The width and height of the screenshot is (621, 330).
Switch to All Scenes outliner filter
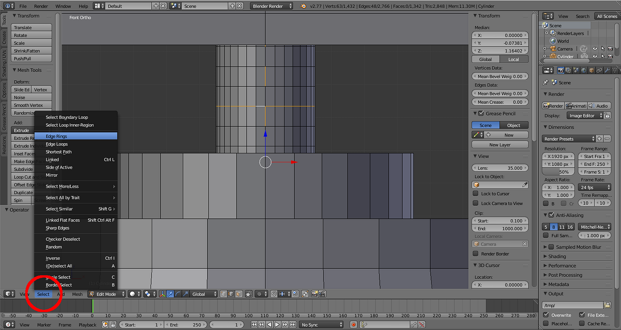coord(607,16)
